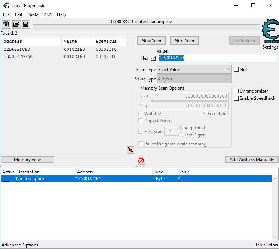Toggle the CopyOnWrite checkbox
The width and height of the screenshot is (279, 249).
141,121
